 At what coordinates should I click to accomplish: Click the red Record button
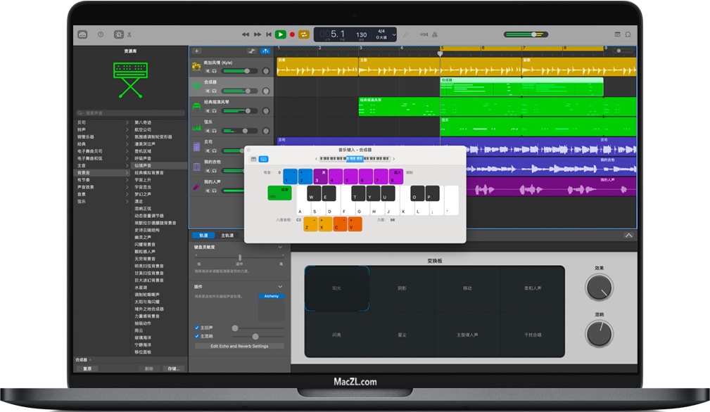tap(292, 34)
